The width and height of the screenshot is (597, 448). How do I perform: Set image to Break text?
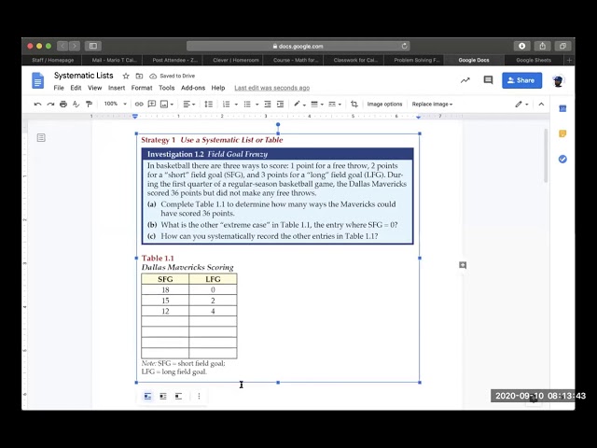(178, 396)
